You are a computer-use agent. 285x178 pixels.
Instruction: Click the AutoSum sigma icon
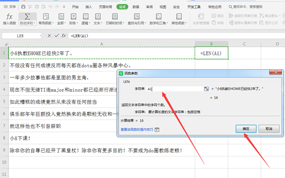pyautogui.click(x=27, y=17)
